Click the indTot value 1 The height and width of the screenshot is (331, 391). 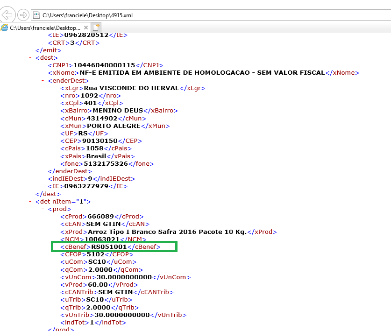pyautogui.click(x=92, y=323)
